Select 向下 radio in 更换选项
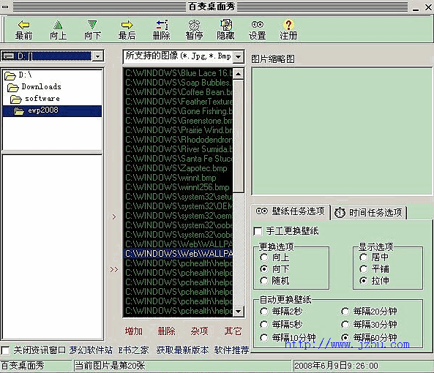The height and width of the screenshot is (373, 434). pyautogui.click(x=264, y=269)
